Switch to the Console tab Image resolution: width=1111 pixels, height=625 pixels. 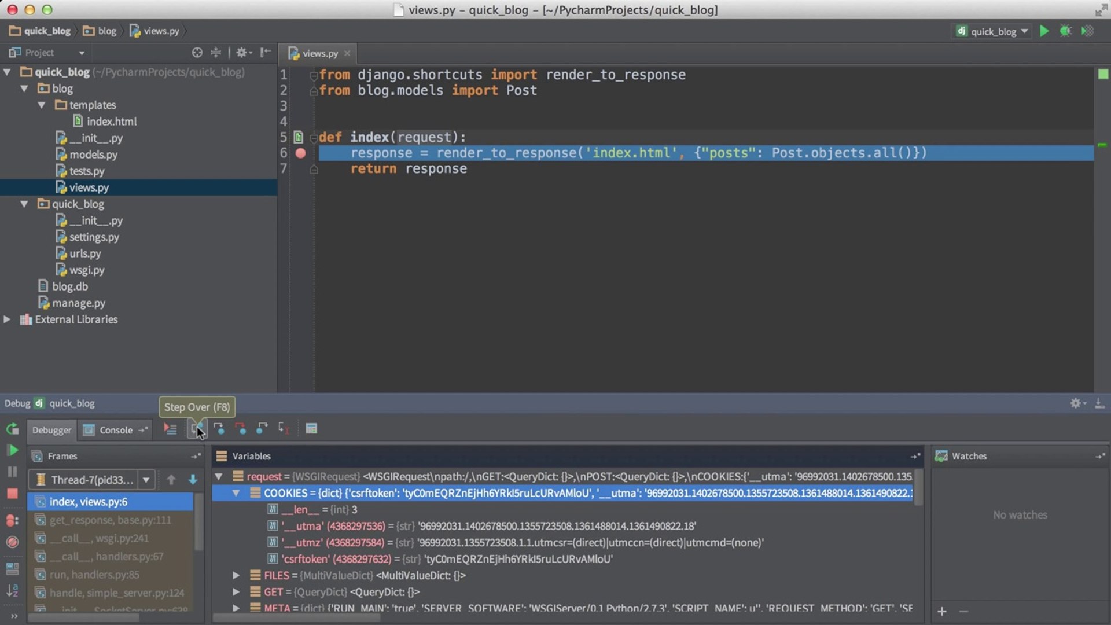[115, 430]
